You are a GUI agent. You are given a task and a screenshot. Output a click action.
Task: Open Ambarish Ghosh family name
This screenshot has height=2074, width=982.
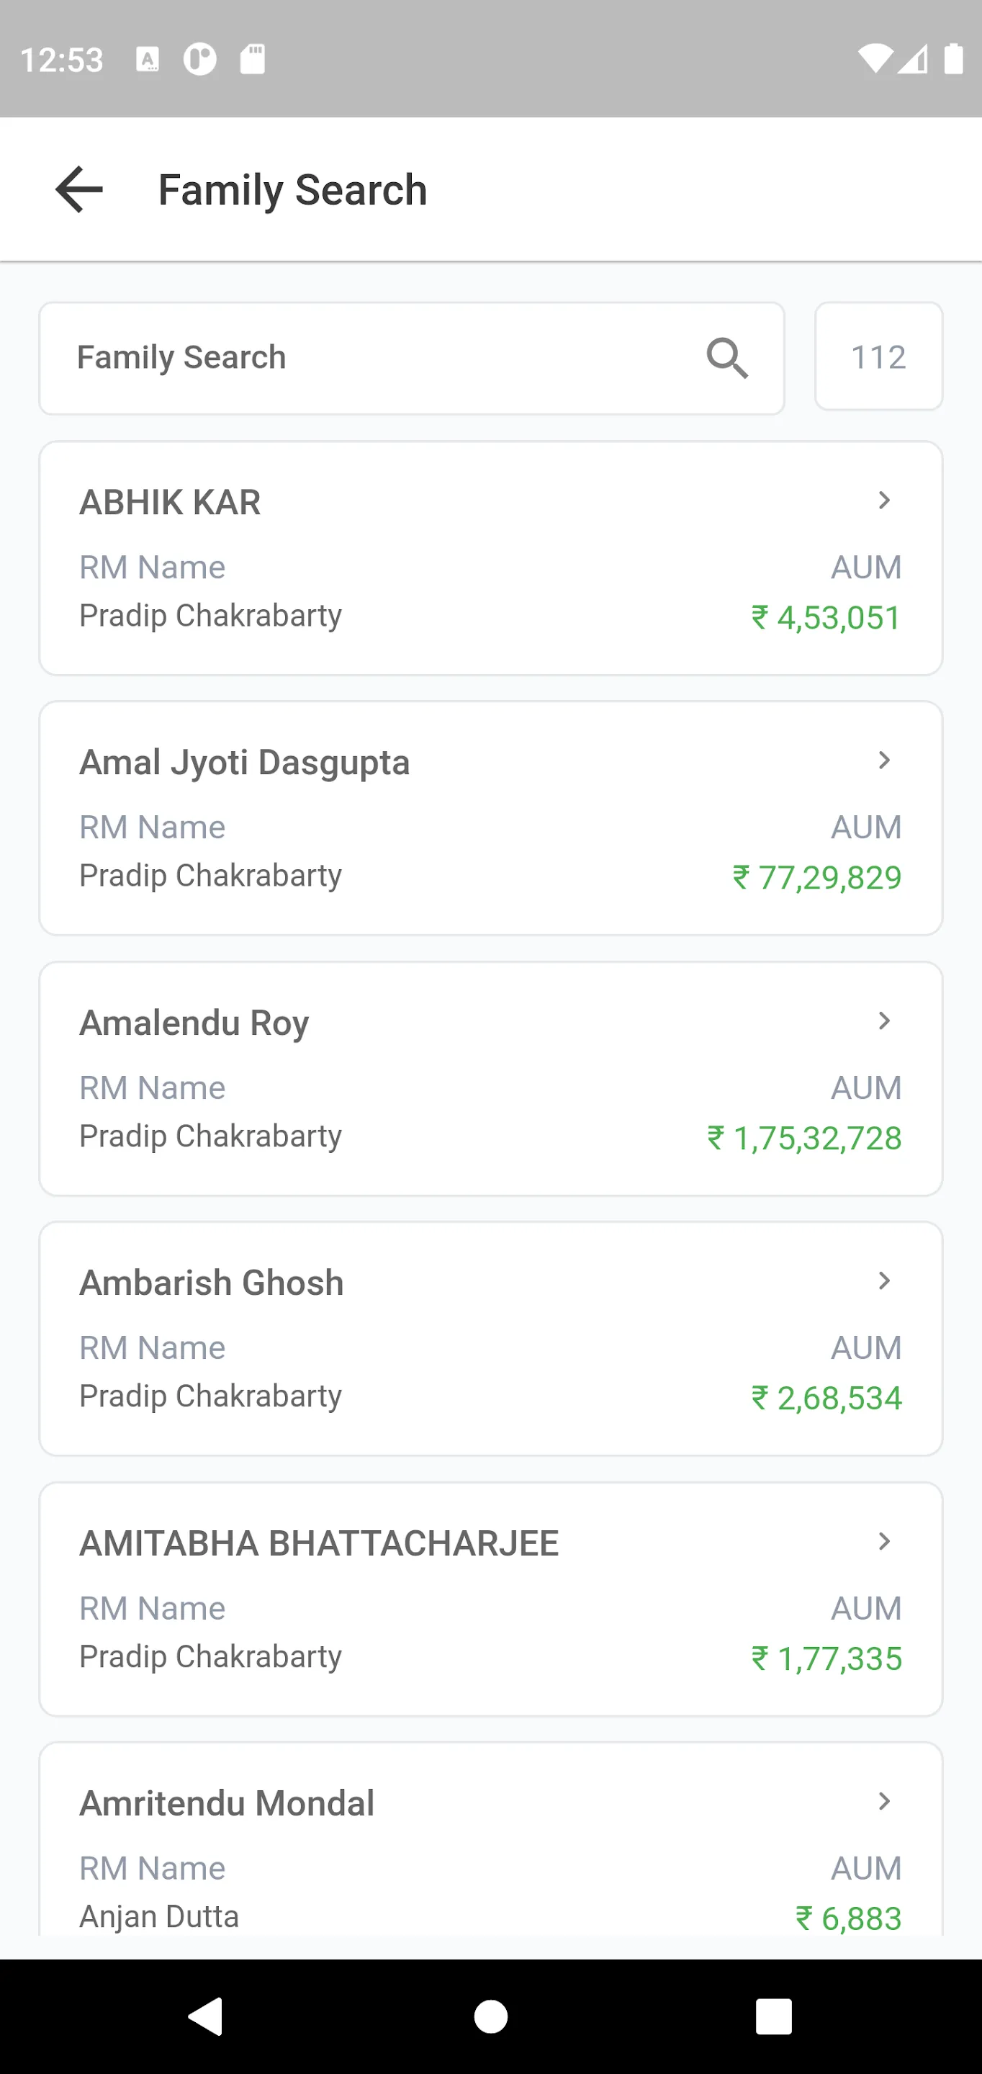(211, 1283)
